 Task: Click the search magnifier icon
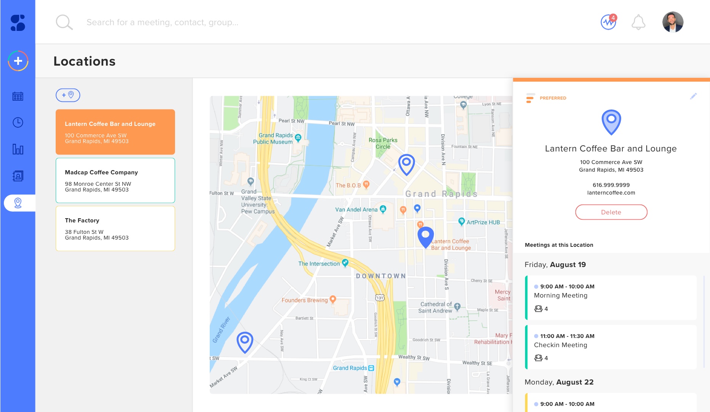pyautogui.click(x=64, y=22)
